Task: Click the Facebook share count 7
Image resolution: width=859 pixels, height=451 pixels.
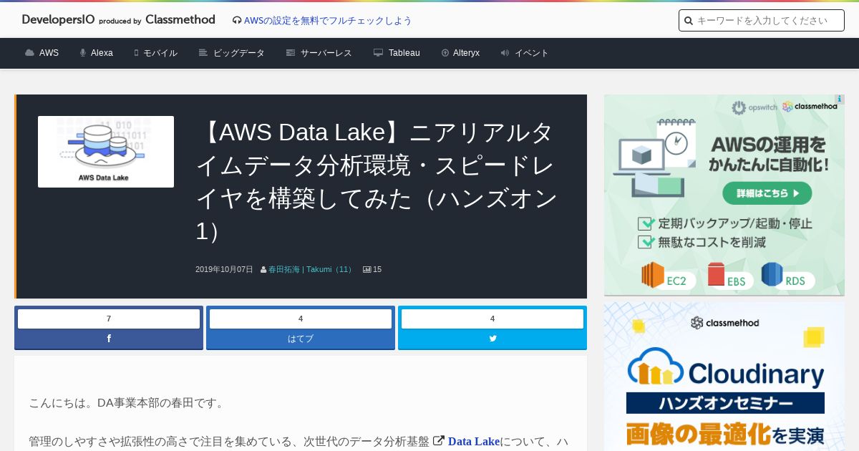Action: [109, 319]
